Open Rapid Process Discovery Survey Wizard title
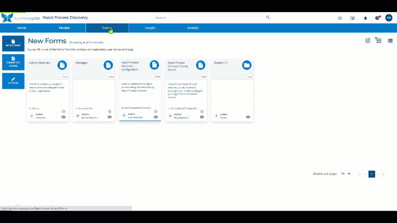Image resolution: width=397 pixels, height=223 pixels. 178,66
